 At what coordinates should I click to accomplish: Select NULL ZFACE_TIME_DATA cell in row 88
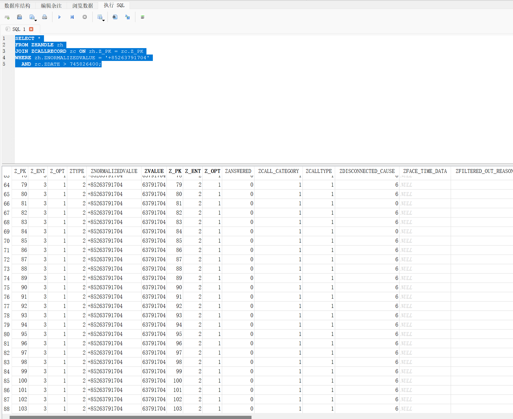coord(425,409)
